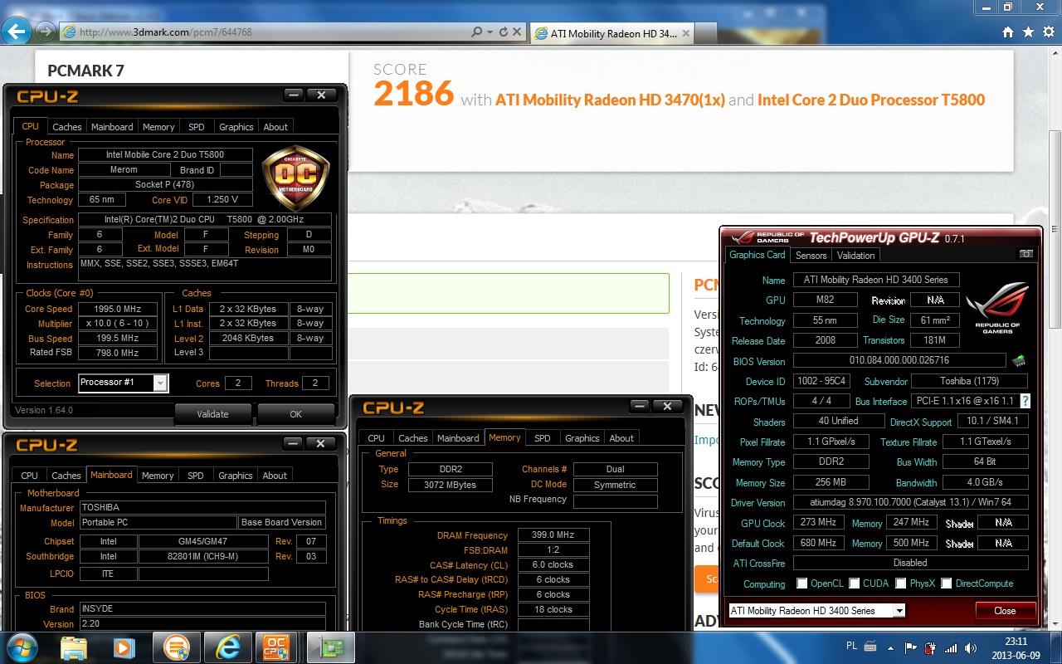Expand GPU selection dropdown in GPU-Z
This screenshot has height=664, width=1062.
[899, 611]
